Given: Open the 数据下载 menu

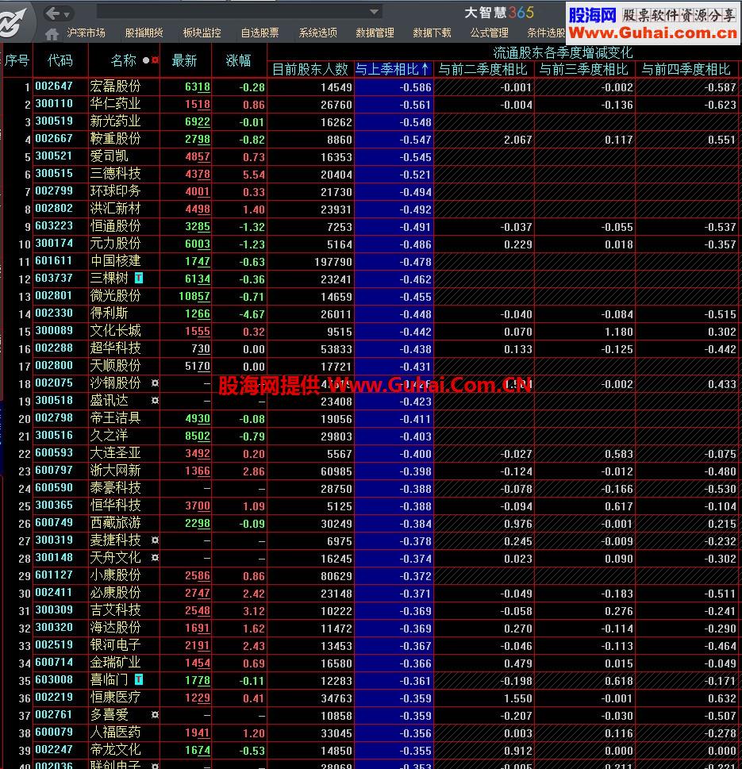Looking at the screenshot, I should [x=432, y=33].
